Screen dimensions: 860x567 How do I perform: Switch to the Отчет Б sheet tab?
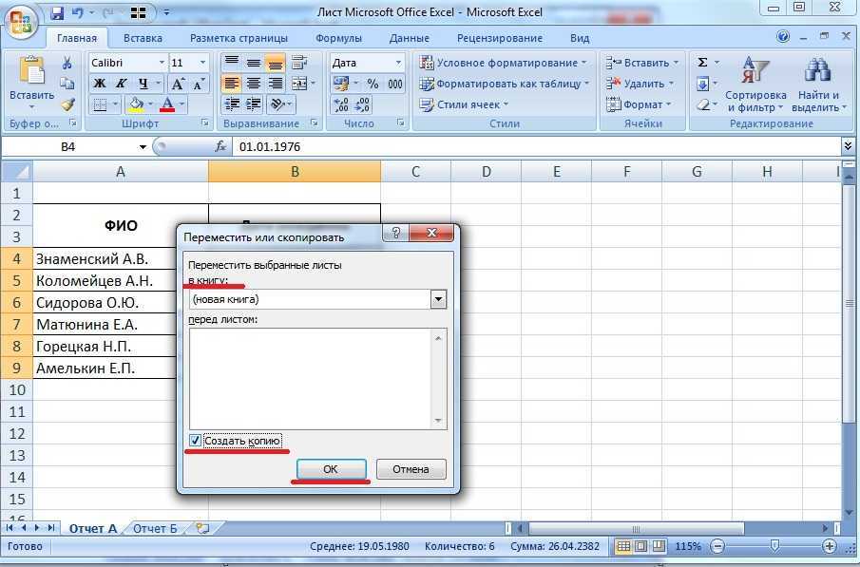pyautogui.click(x=154, y=529)
